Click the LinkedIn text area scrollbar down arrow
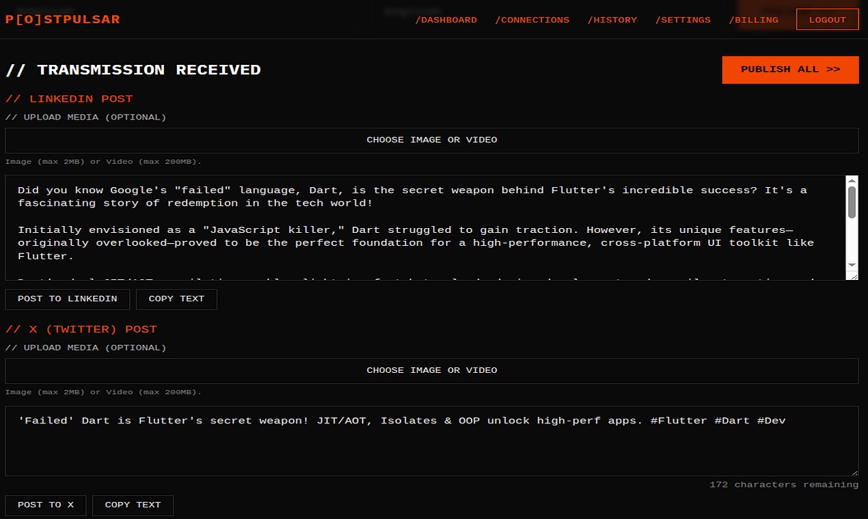This screenshot has width=868, height=519. 852,264
